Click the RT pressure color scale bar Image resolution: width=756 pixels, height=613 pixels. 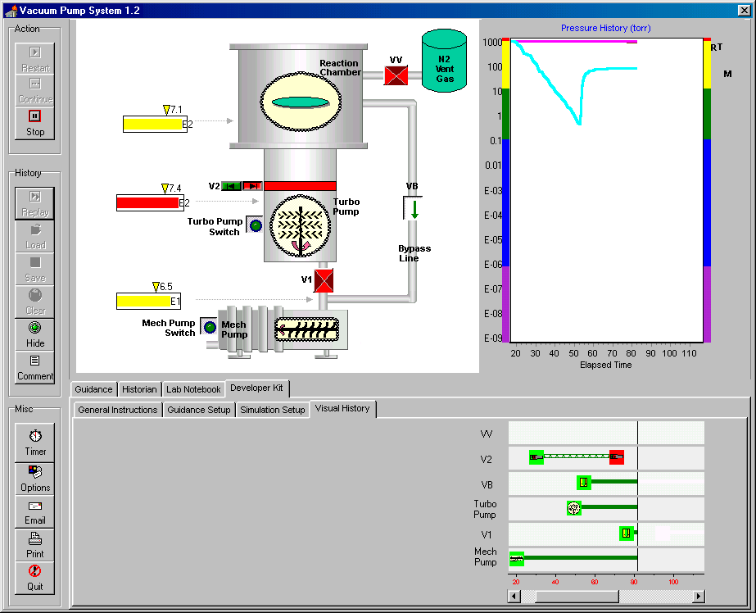(707, 190)
